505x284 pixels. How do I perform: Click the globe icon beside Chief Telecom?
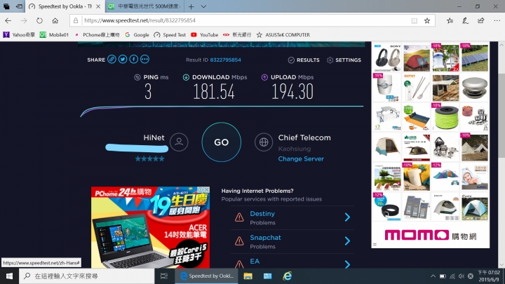tap(264, 142)
